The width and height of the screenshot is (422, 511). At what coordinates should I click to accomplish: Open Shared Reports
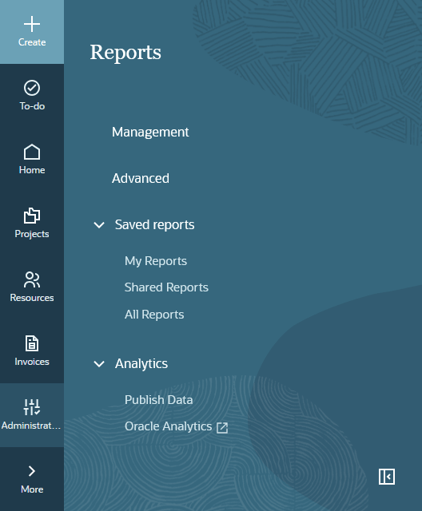point(166,287)
